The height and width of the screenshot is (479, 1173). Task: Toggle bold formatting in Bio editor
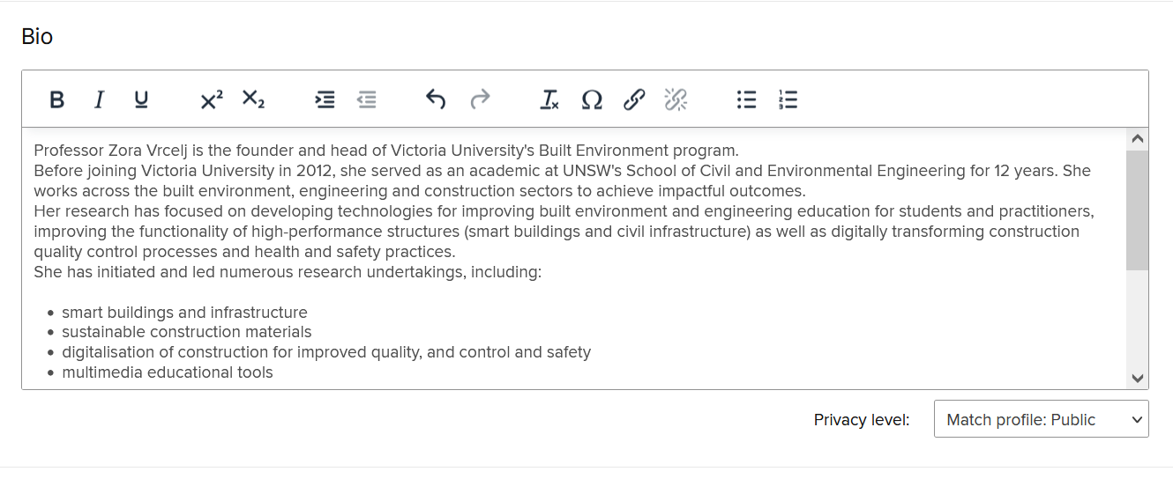click(56, 99)
